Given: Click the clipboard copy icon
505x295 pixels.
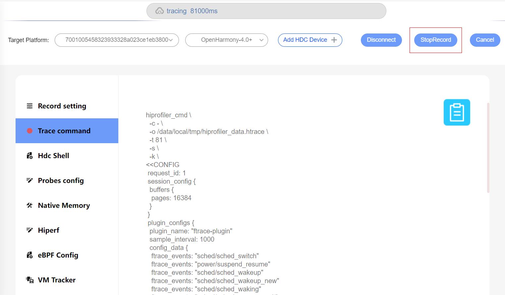Looking at the screenshot, I should [457, 112].
